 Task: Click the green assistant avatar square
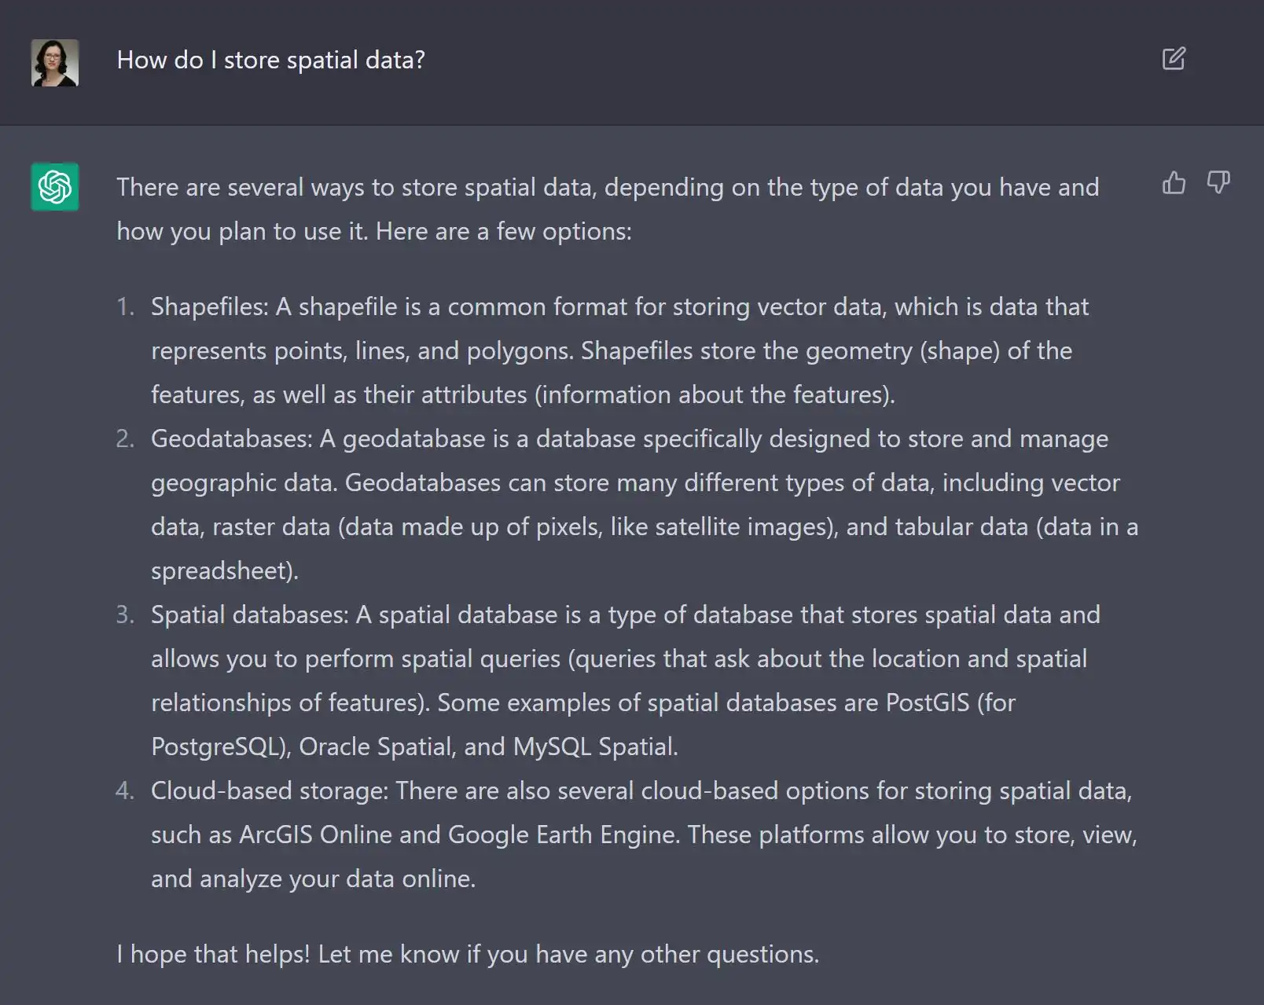pyautogui.click(x=54, y=186)
